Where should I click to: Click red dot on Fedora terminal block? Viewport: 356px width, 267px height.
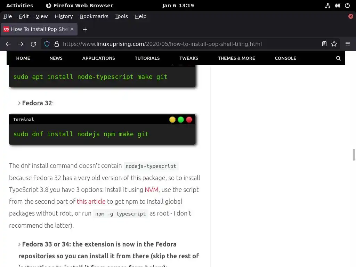coord(189,120)
